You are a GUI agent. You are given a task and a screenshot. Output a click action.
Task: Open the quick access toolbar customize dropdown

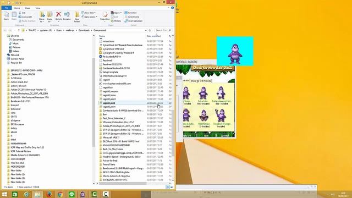[20, 3]
